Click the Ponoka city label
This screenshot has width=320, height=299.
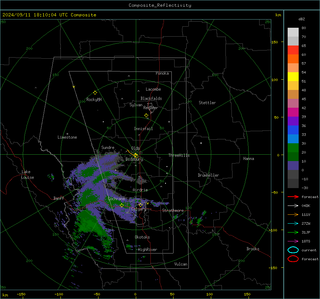162,73
